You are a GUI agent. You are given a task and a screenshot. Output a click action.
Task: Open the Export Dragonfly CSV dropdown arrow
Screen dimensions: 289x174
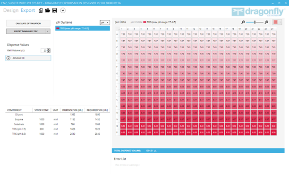click(x=48, y=31)
